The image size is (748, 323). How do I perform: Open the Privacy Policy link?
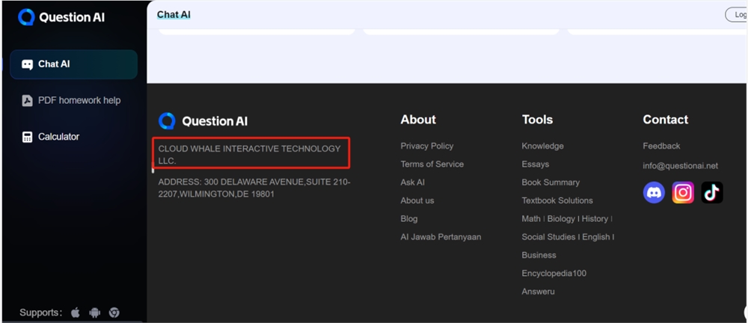pyautogui.click(x=427, y=146)
